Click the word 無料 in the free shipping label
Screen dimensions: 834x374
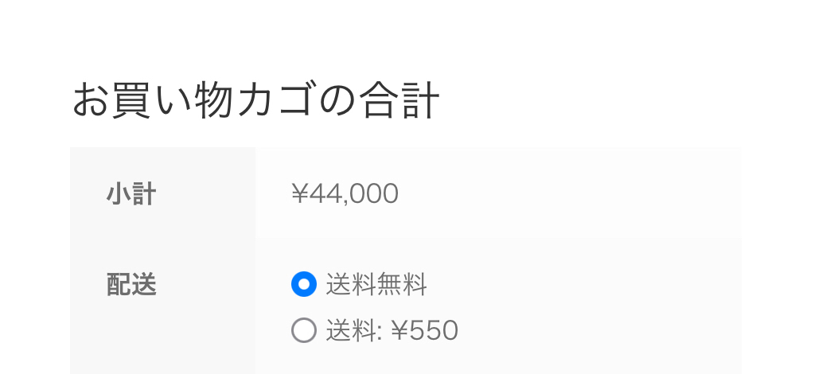pyautogui.click(x=402, y=284)
